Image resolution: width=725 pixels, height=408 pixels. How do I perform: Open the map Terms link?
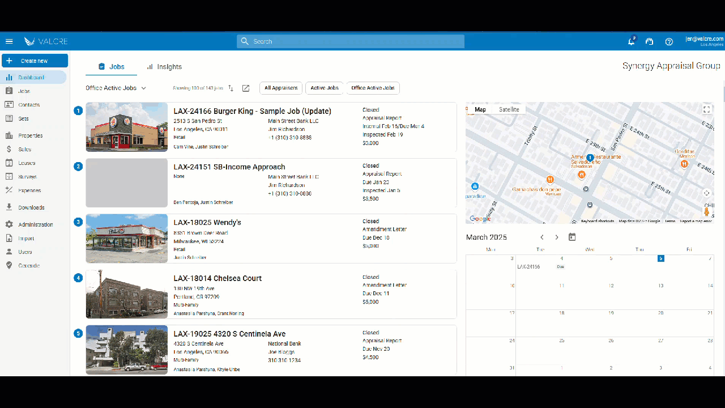point(670,221)
